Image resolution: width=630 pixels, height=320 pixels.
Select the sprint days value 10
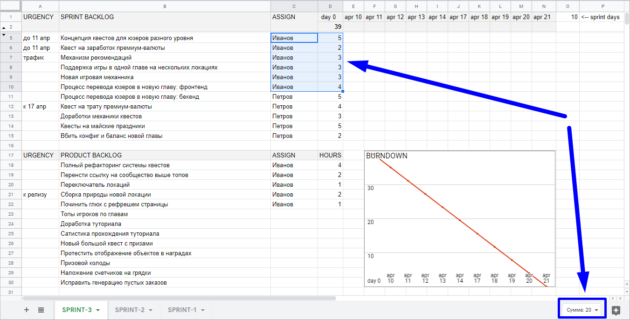click(x=568, y=17)
